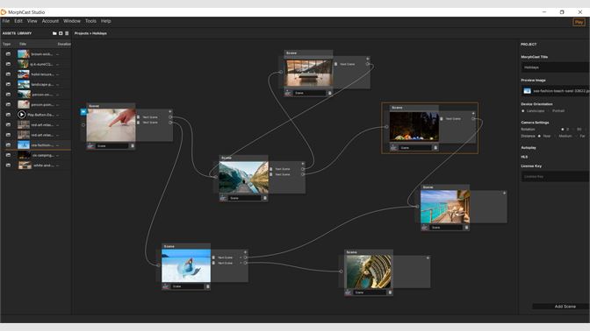Add output on the aerial golden building scene
This screenshot has height=331, width=590.
[x=428, y=257]
